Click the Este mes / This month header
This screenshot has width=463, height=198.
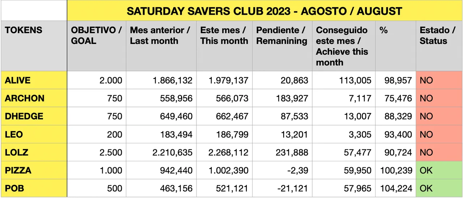224,36
